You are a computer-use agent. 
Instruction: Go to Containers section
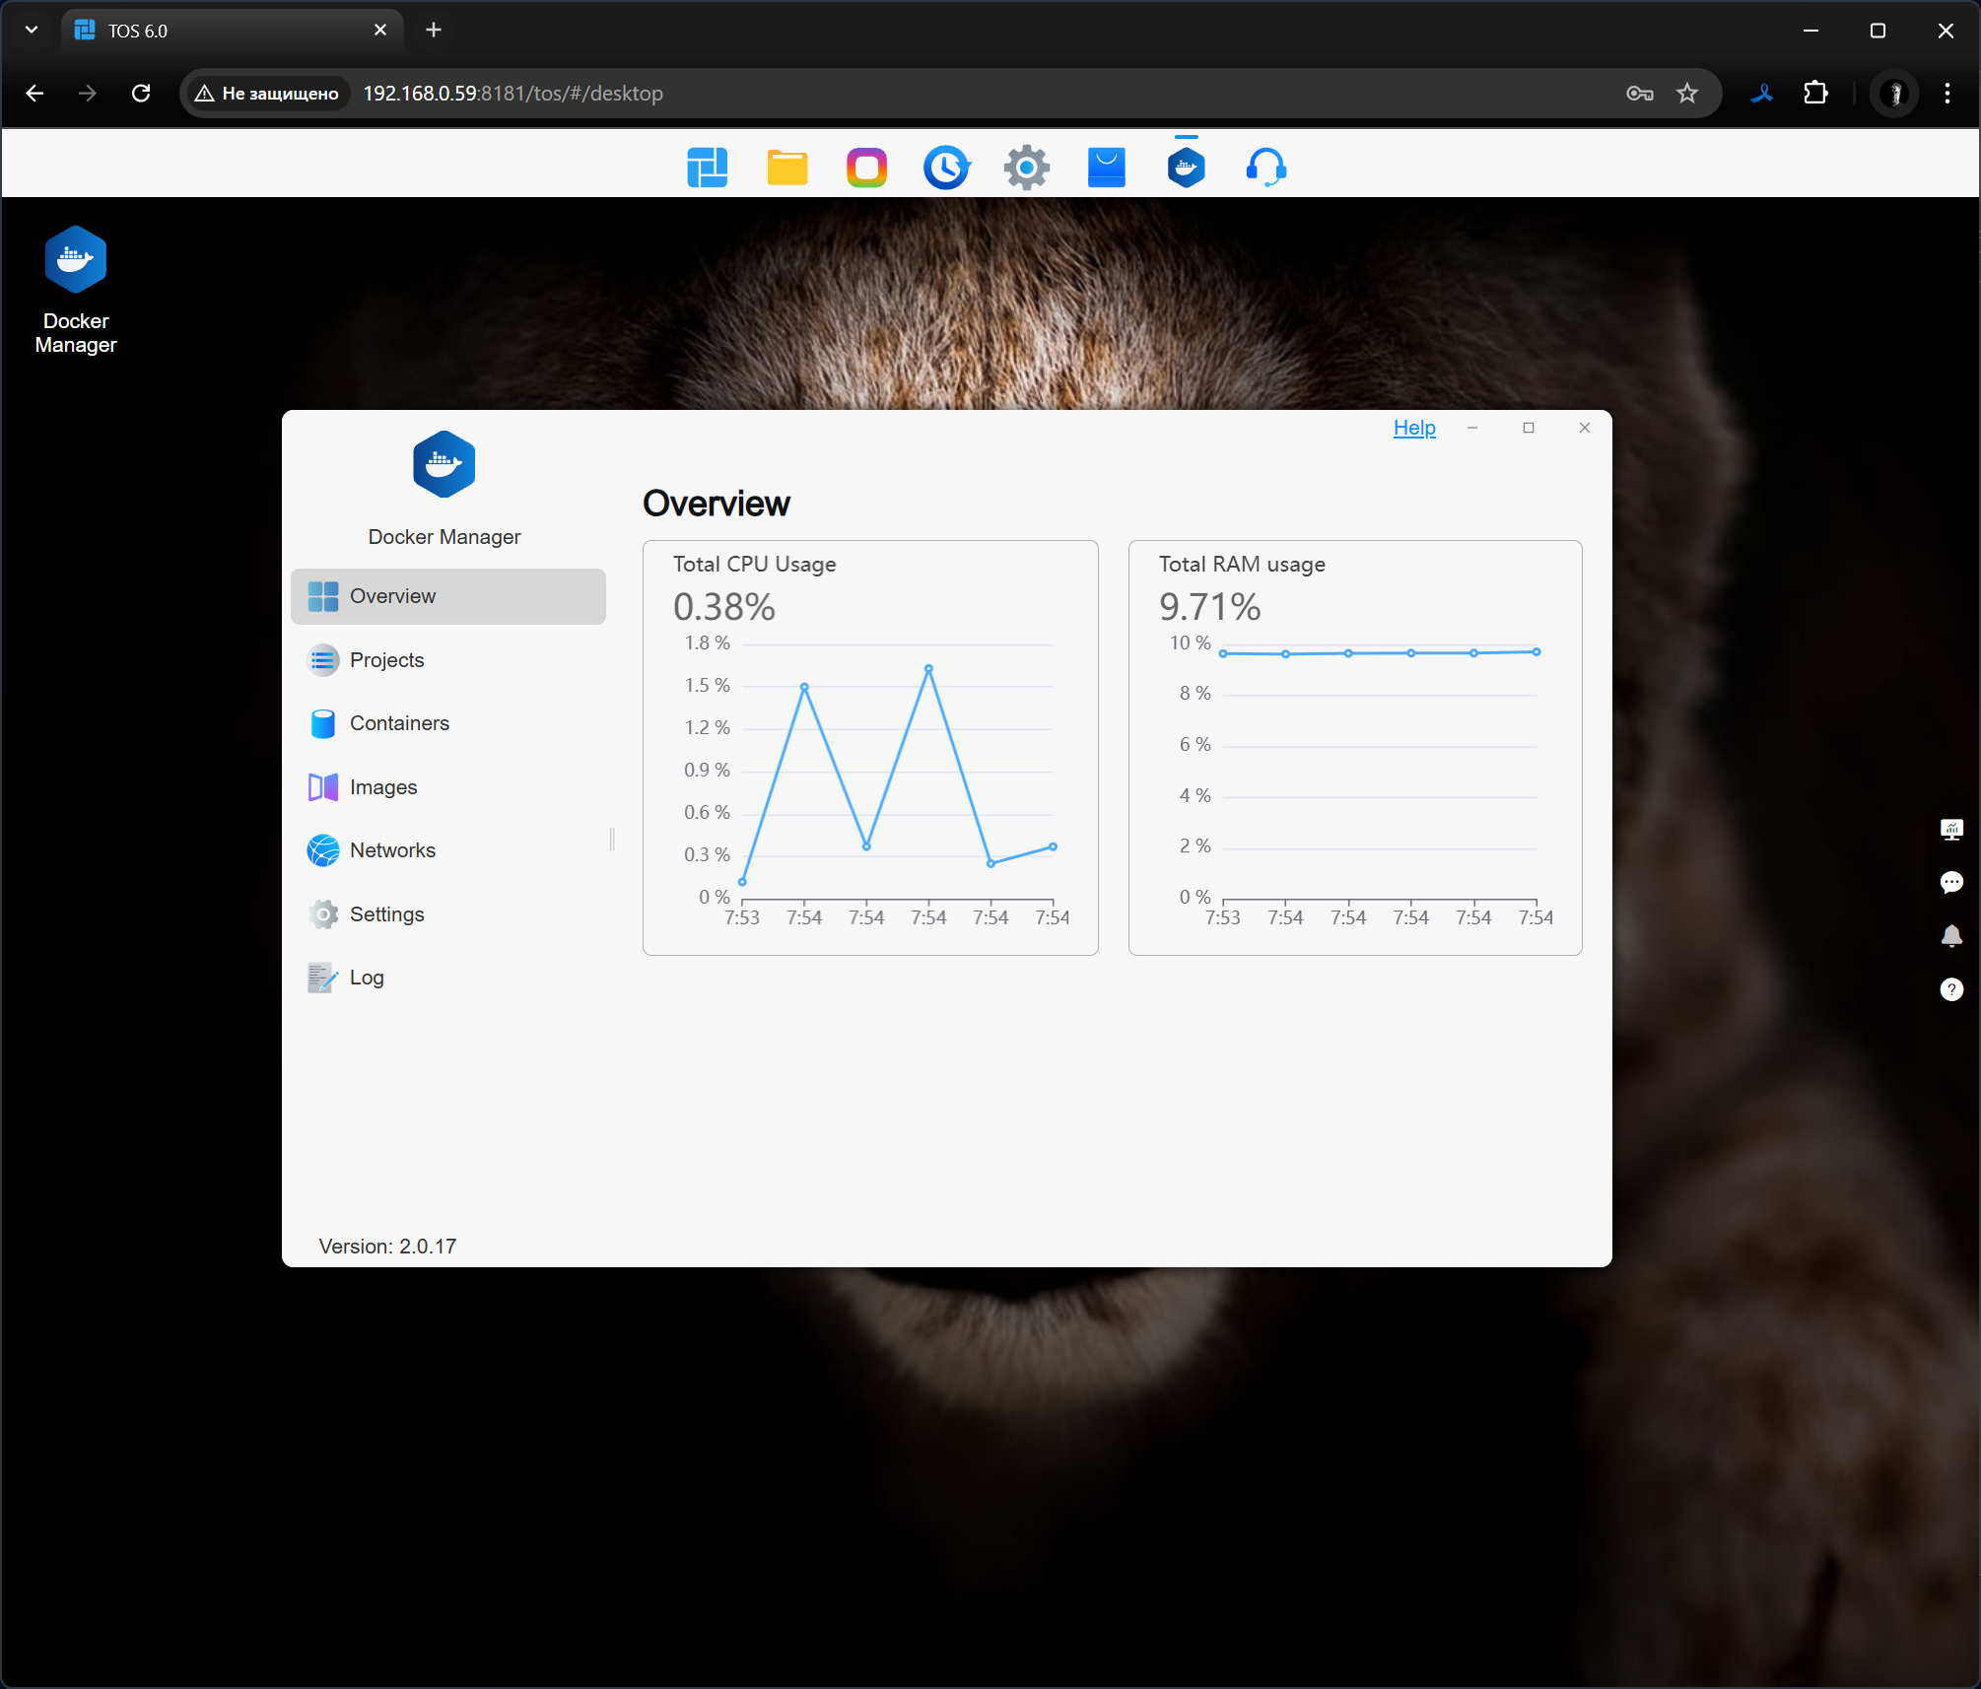click(399, 723)
